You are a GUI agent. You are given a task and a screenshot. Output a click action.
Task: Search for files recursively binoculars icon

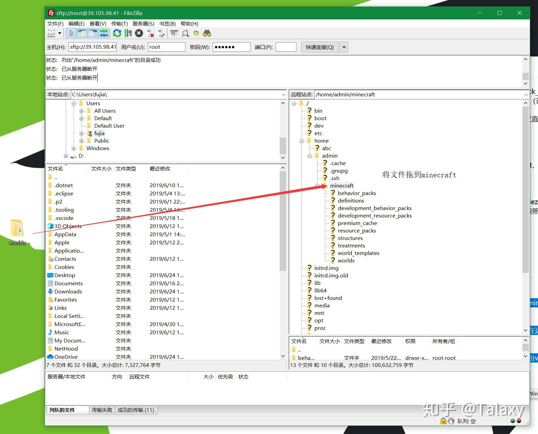point(207,33)
